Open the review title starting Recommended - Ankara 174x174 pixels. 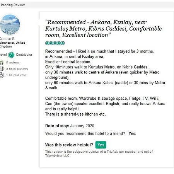point(104,29)
